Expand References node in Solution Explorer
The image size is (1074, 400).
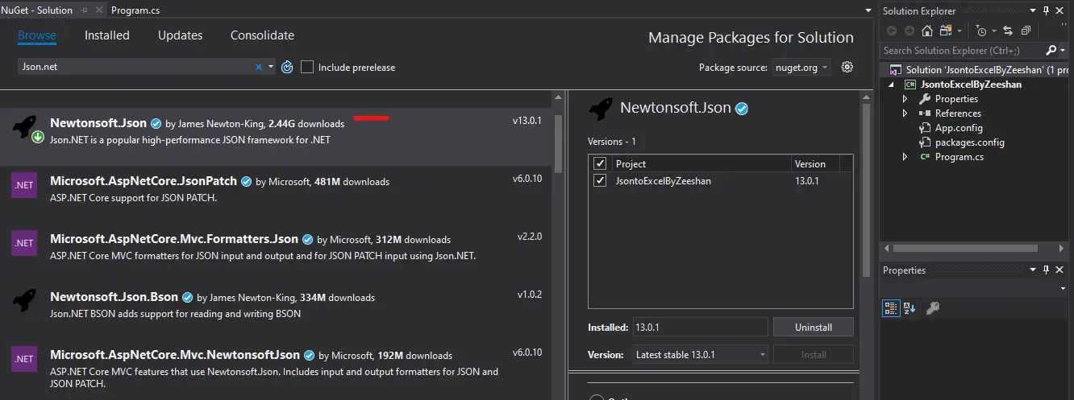pos(905,113)
